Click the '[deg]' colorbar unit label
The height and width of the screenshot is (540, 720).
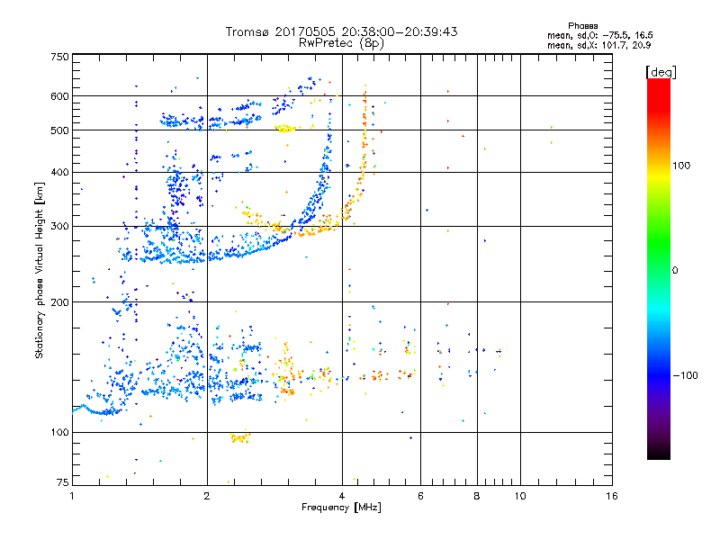[x=661, y=72]
